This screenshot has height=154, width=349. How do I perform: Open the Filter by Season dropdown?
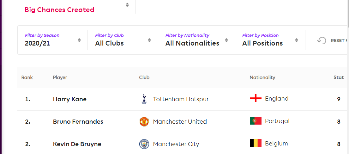[53, 40]
